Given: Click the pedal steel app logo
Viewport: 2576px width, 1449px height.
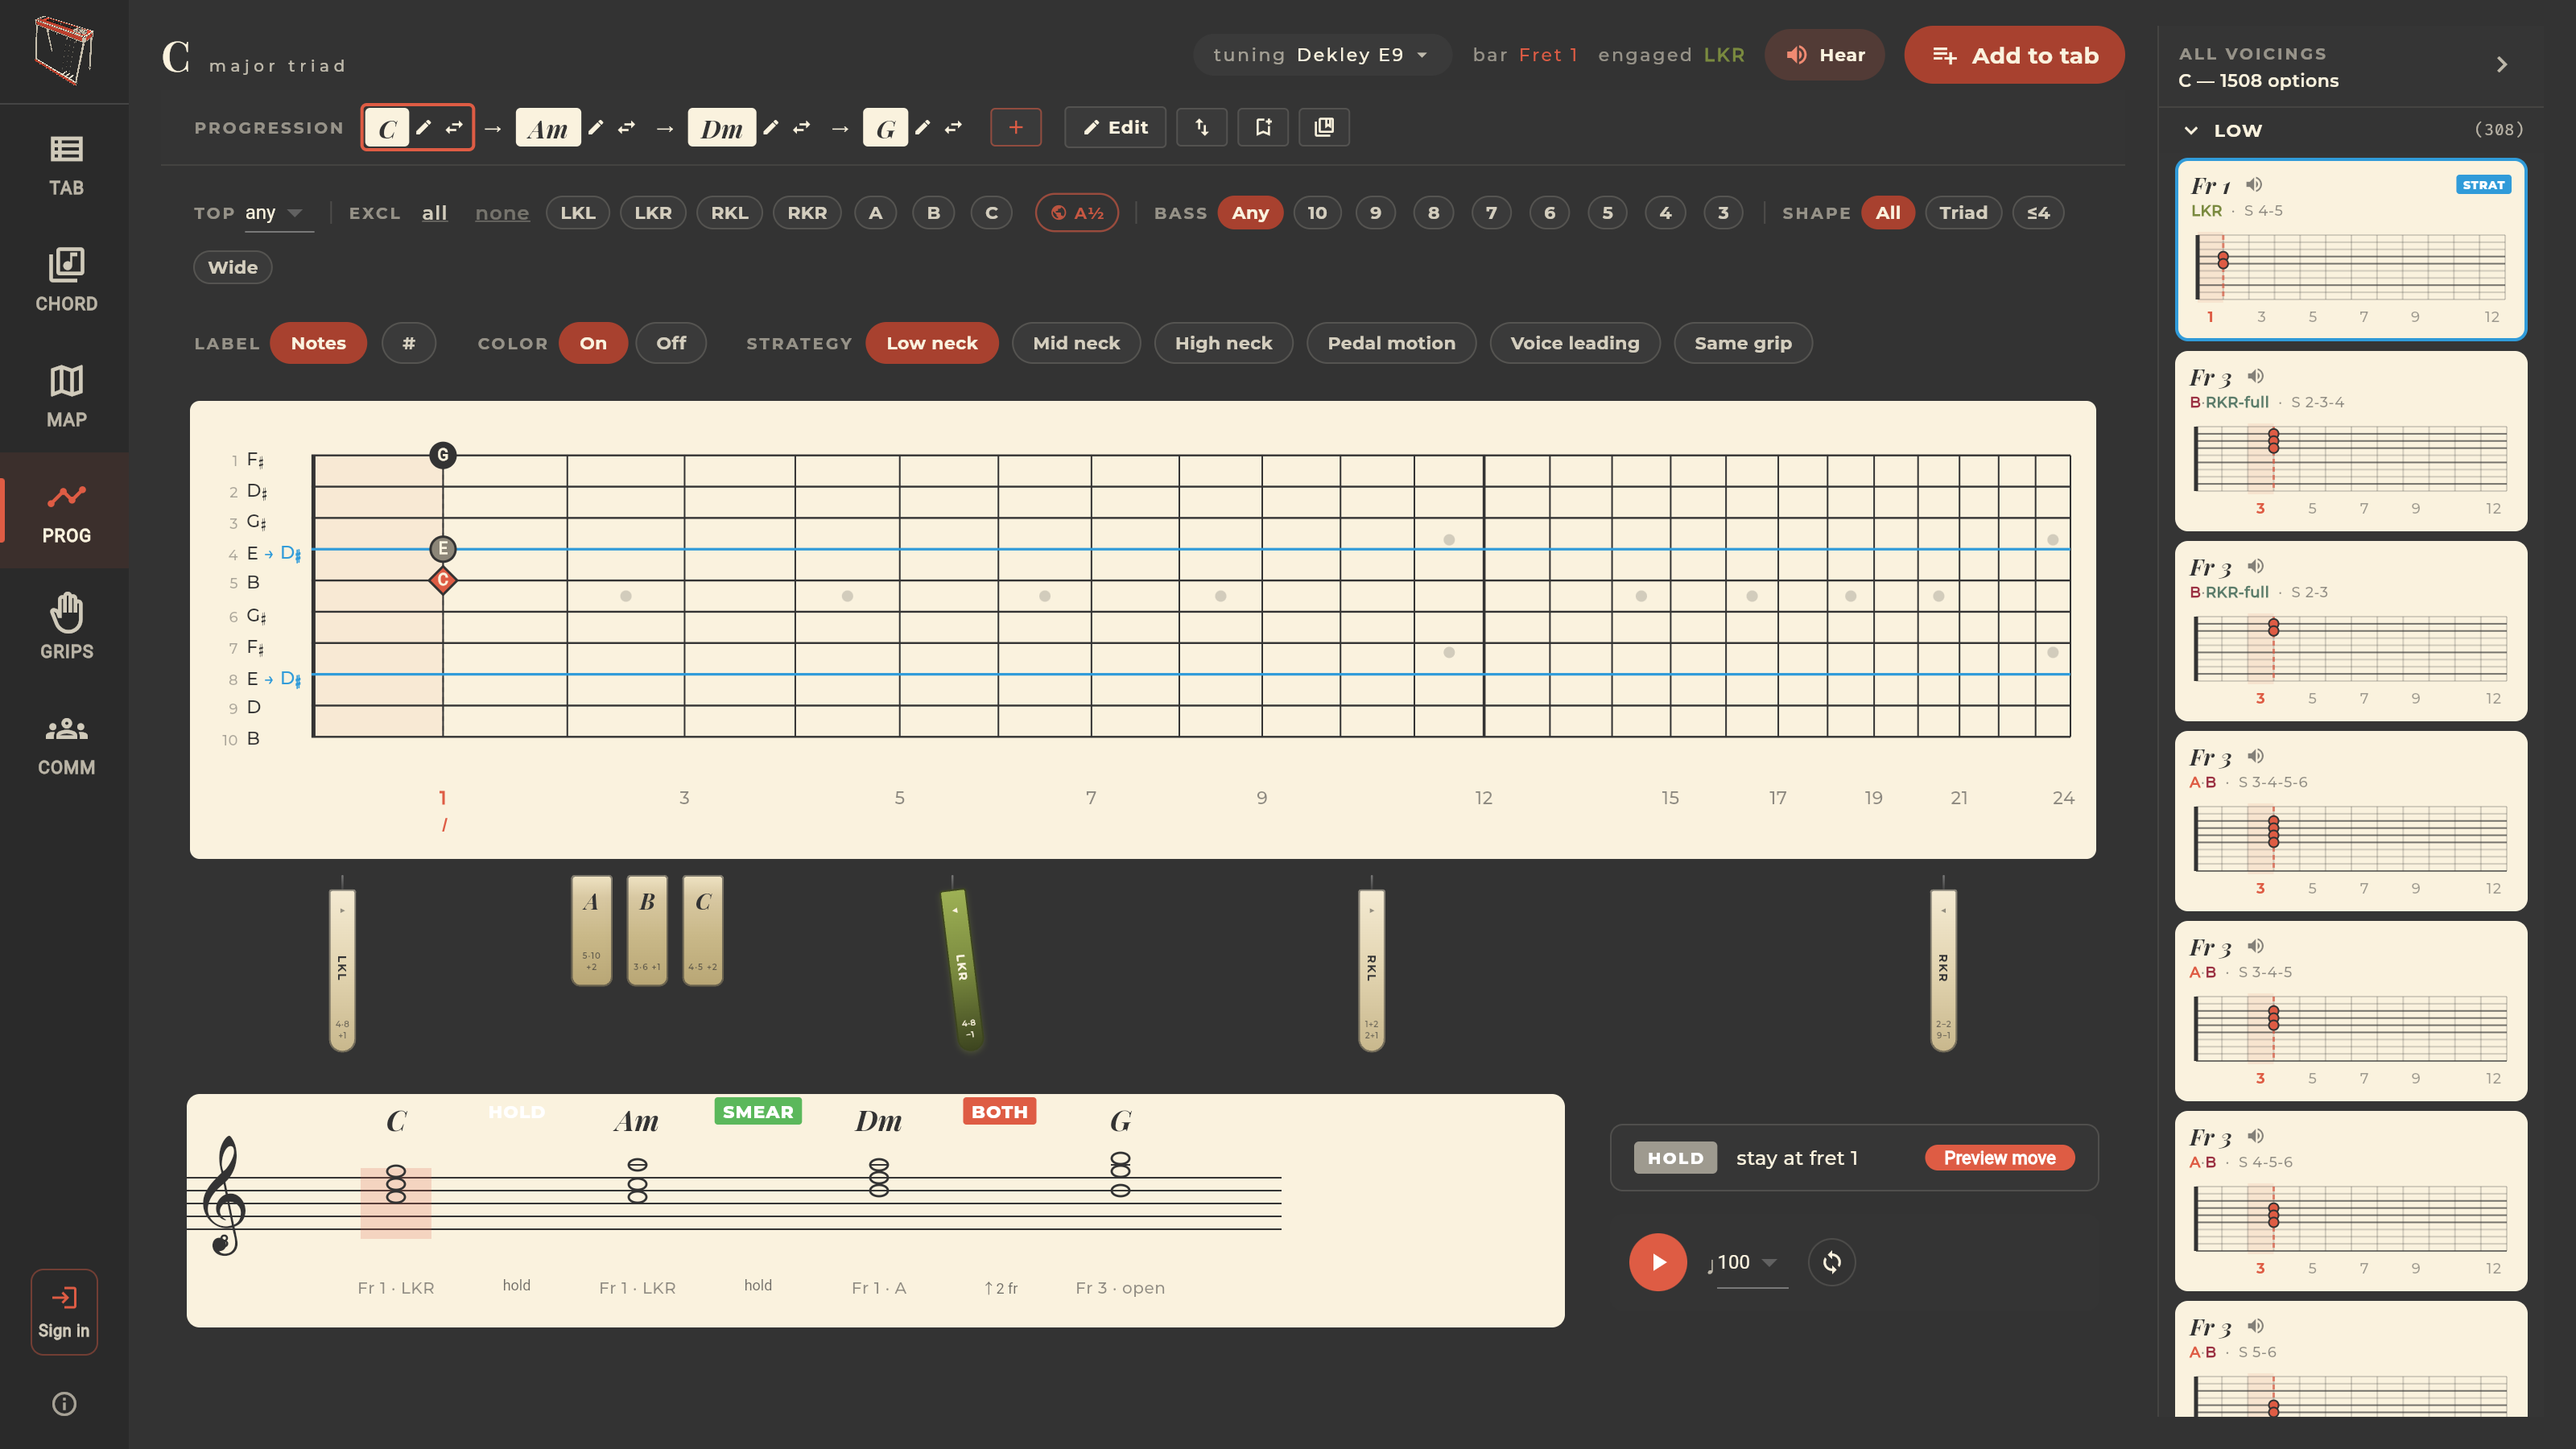Looking at the screenshot, I should 64,49.
